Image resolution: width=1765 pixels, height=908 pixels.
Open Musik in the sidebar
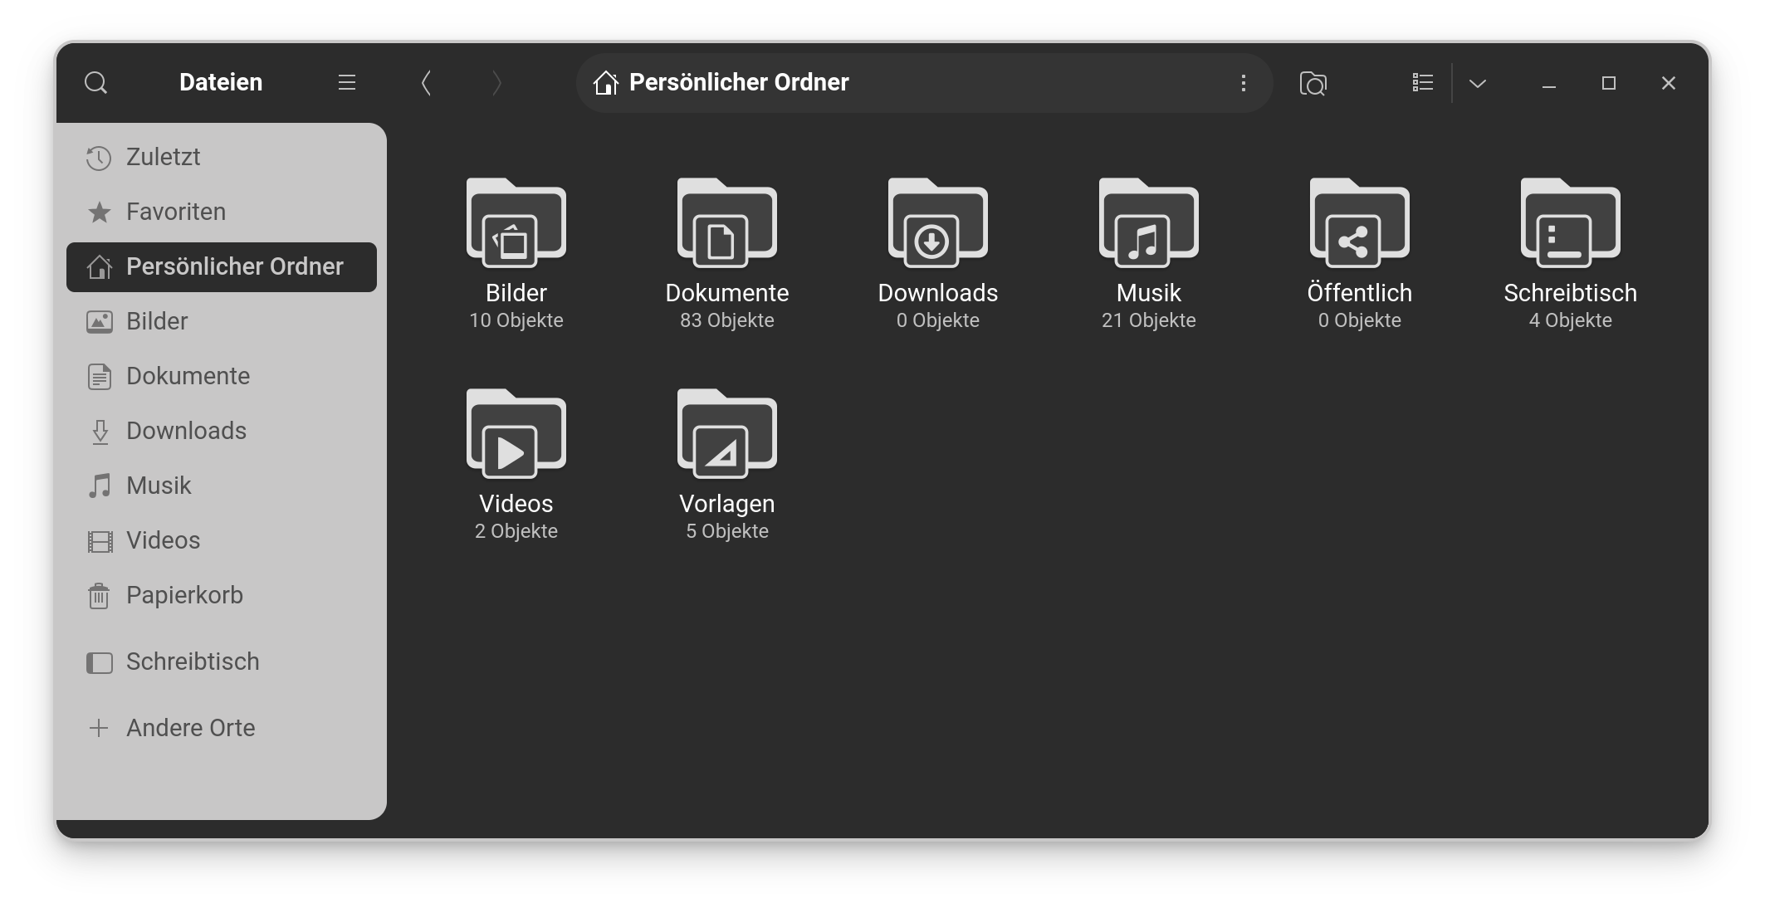pos(222,486)
